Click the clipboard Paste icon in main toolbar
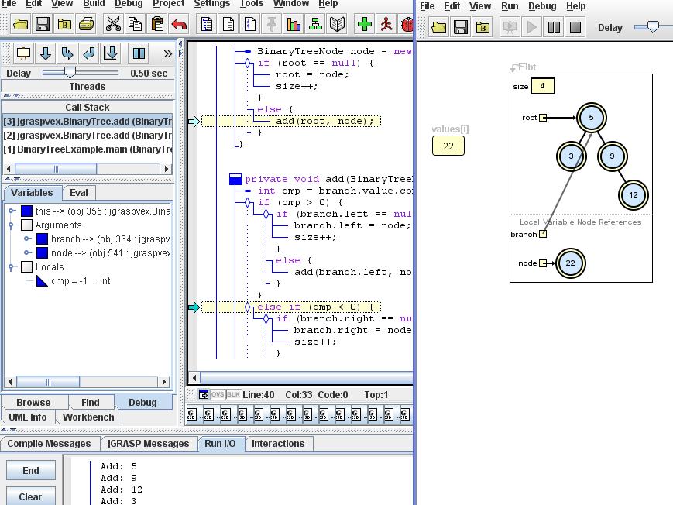The image size is (673, 505). point(157,24)
